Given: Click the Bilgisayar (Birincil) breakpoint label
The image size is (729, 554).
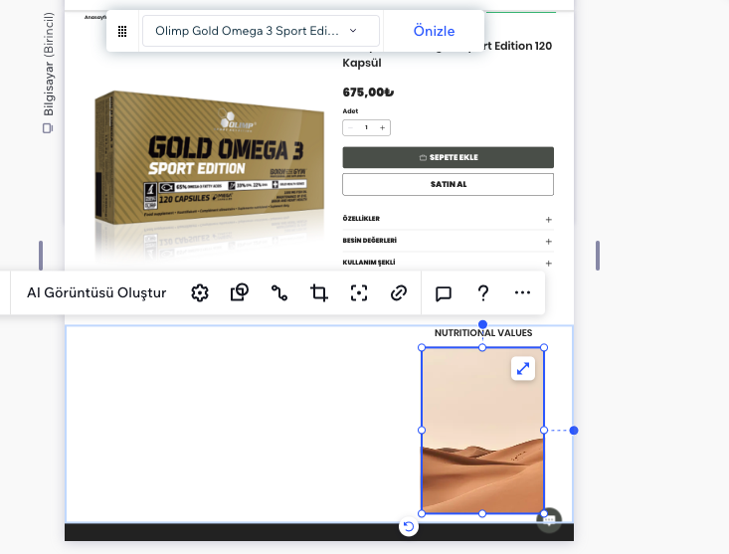Looking at the screenshot, I should pyautogui.click(x=49, y=64).
